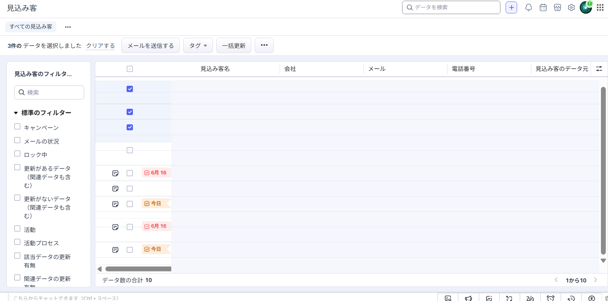Viewport: 608px width, 301px height.
Task: Click the 一括更新 button
Action: click(x=234, y=46)
